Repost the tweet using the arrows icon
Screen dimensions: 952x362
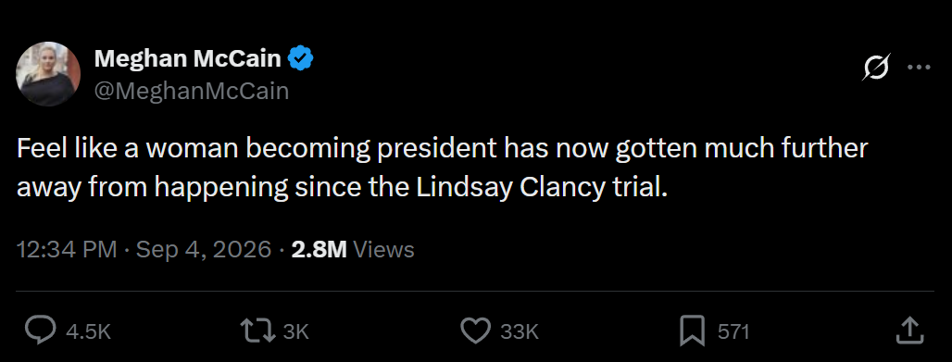point(258,331)
